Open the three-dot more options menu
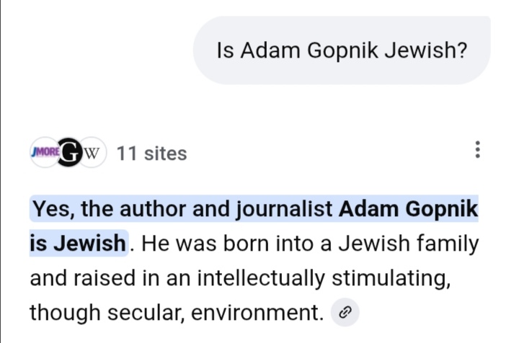 click(476, 150)
